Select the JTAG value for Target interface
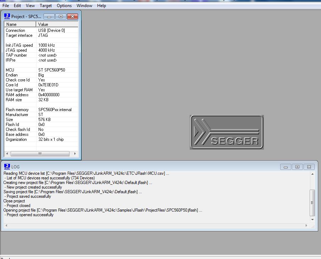Screen dimensions: 321x259 [x=43, y=35]
